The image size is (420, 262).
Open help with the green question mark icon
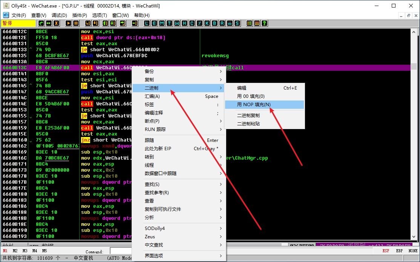(x=264, y=23)
